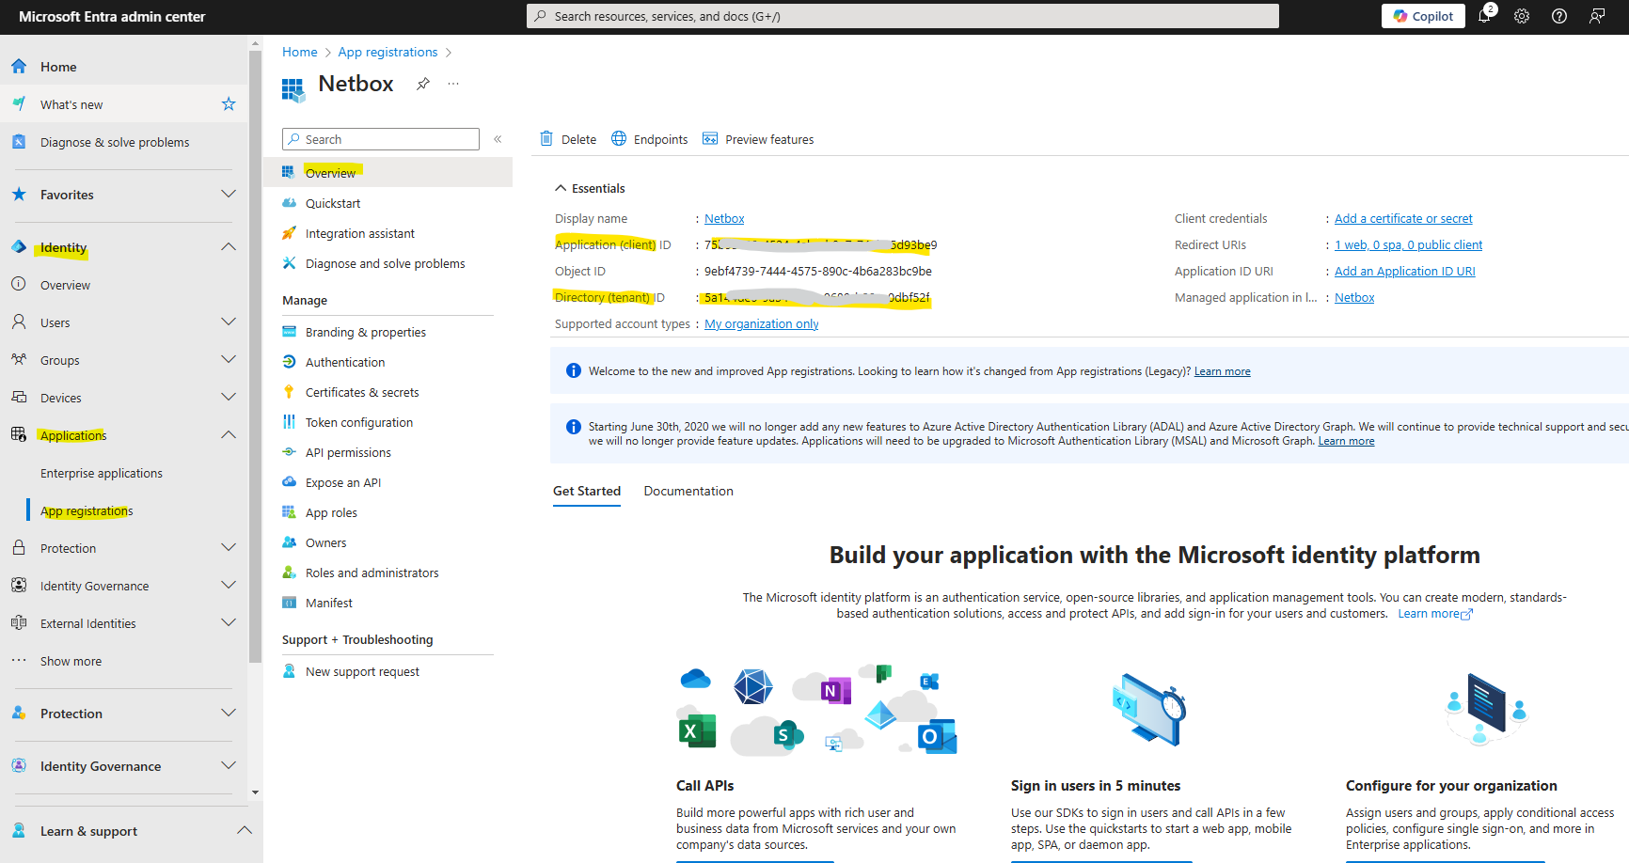The width and height of the screenshot is (1629, 863).
Task: Open Owners blade
Action: (x=325, y=542)
